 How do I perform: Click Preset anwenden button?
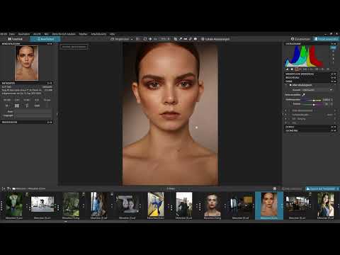point(326,39)
